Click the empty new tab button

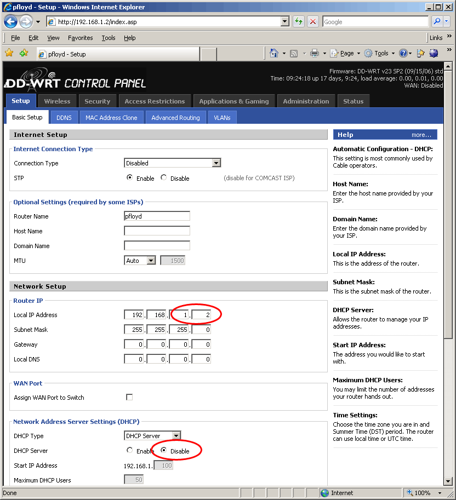(x=209, y=54)
